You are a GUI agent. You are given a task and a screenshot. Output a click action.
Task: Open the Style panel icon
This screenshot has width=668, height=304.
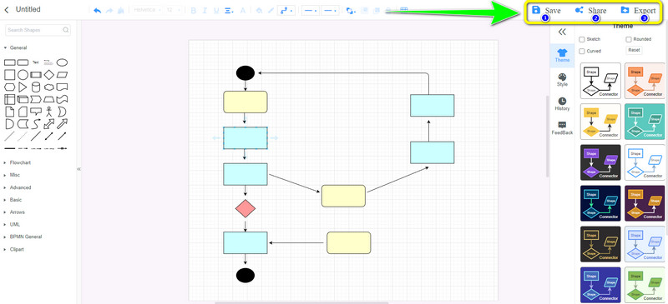pos(562,80)
